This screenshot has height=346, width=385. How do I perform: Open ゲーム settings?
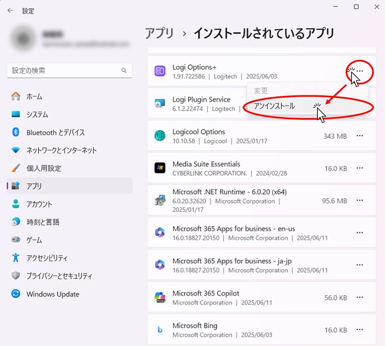point(70,240)
